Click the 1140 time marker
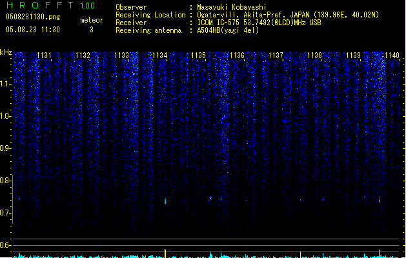Image resolution: width=406 pixels, height=258 pixels. point(392,55)
